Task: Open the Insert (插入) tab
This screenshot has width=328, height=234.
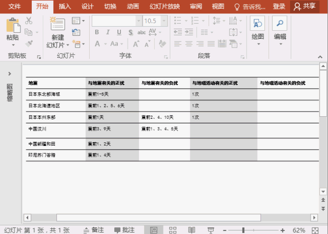Action: coord(65,6)
